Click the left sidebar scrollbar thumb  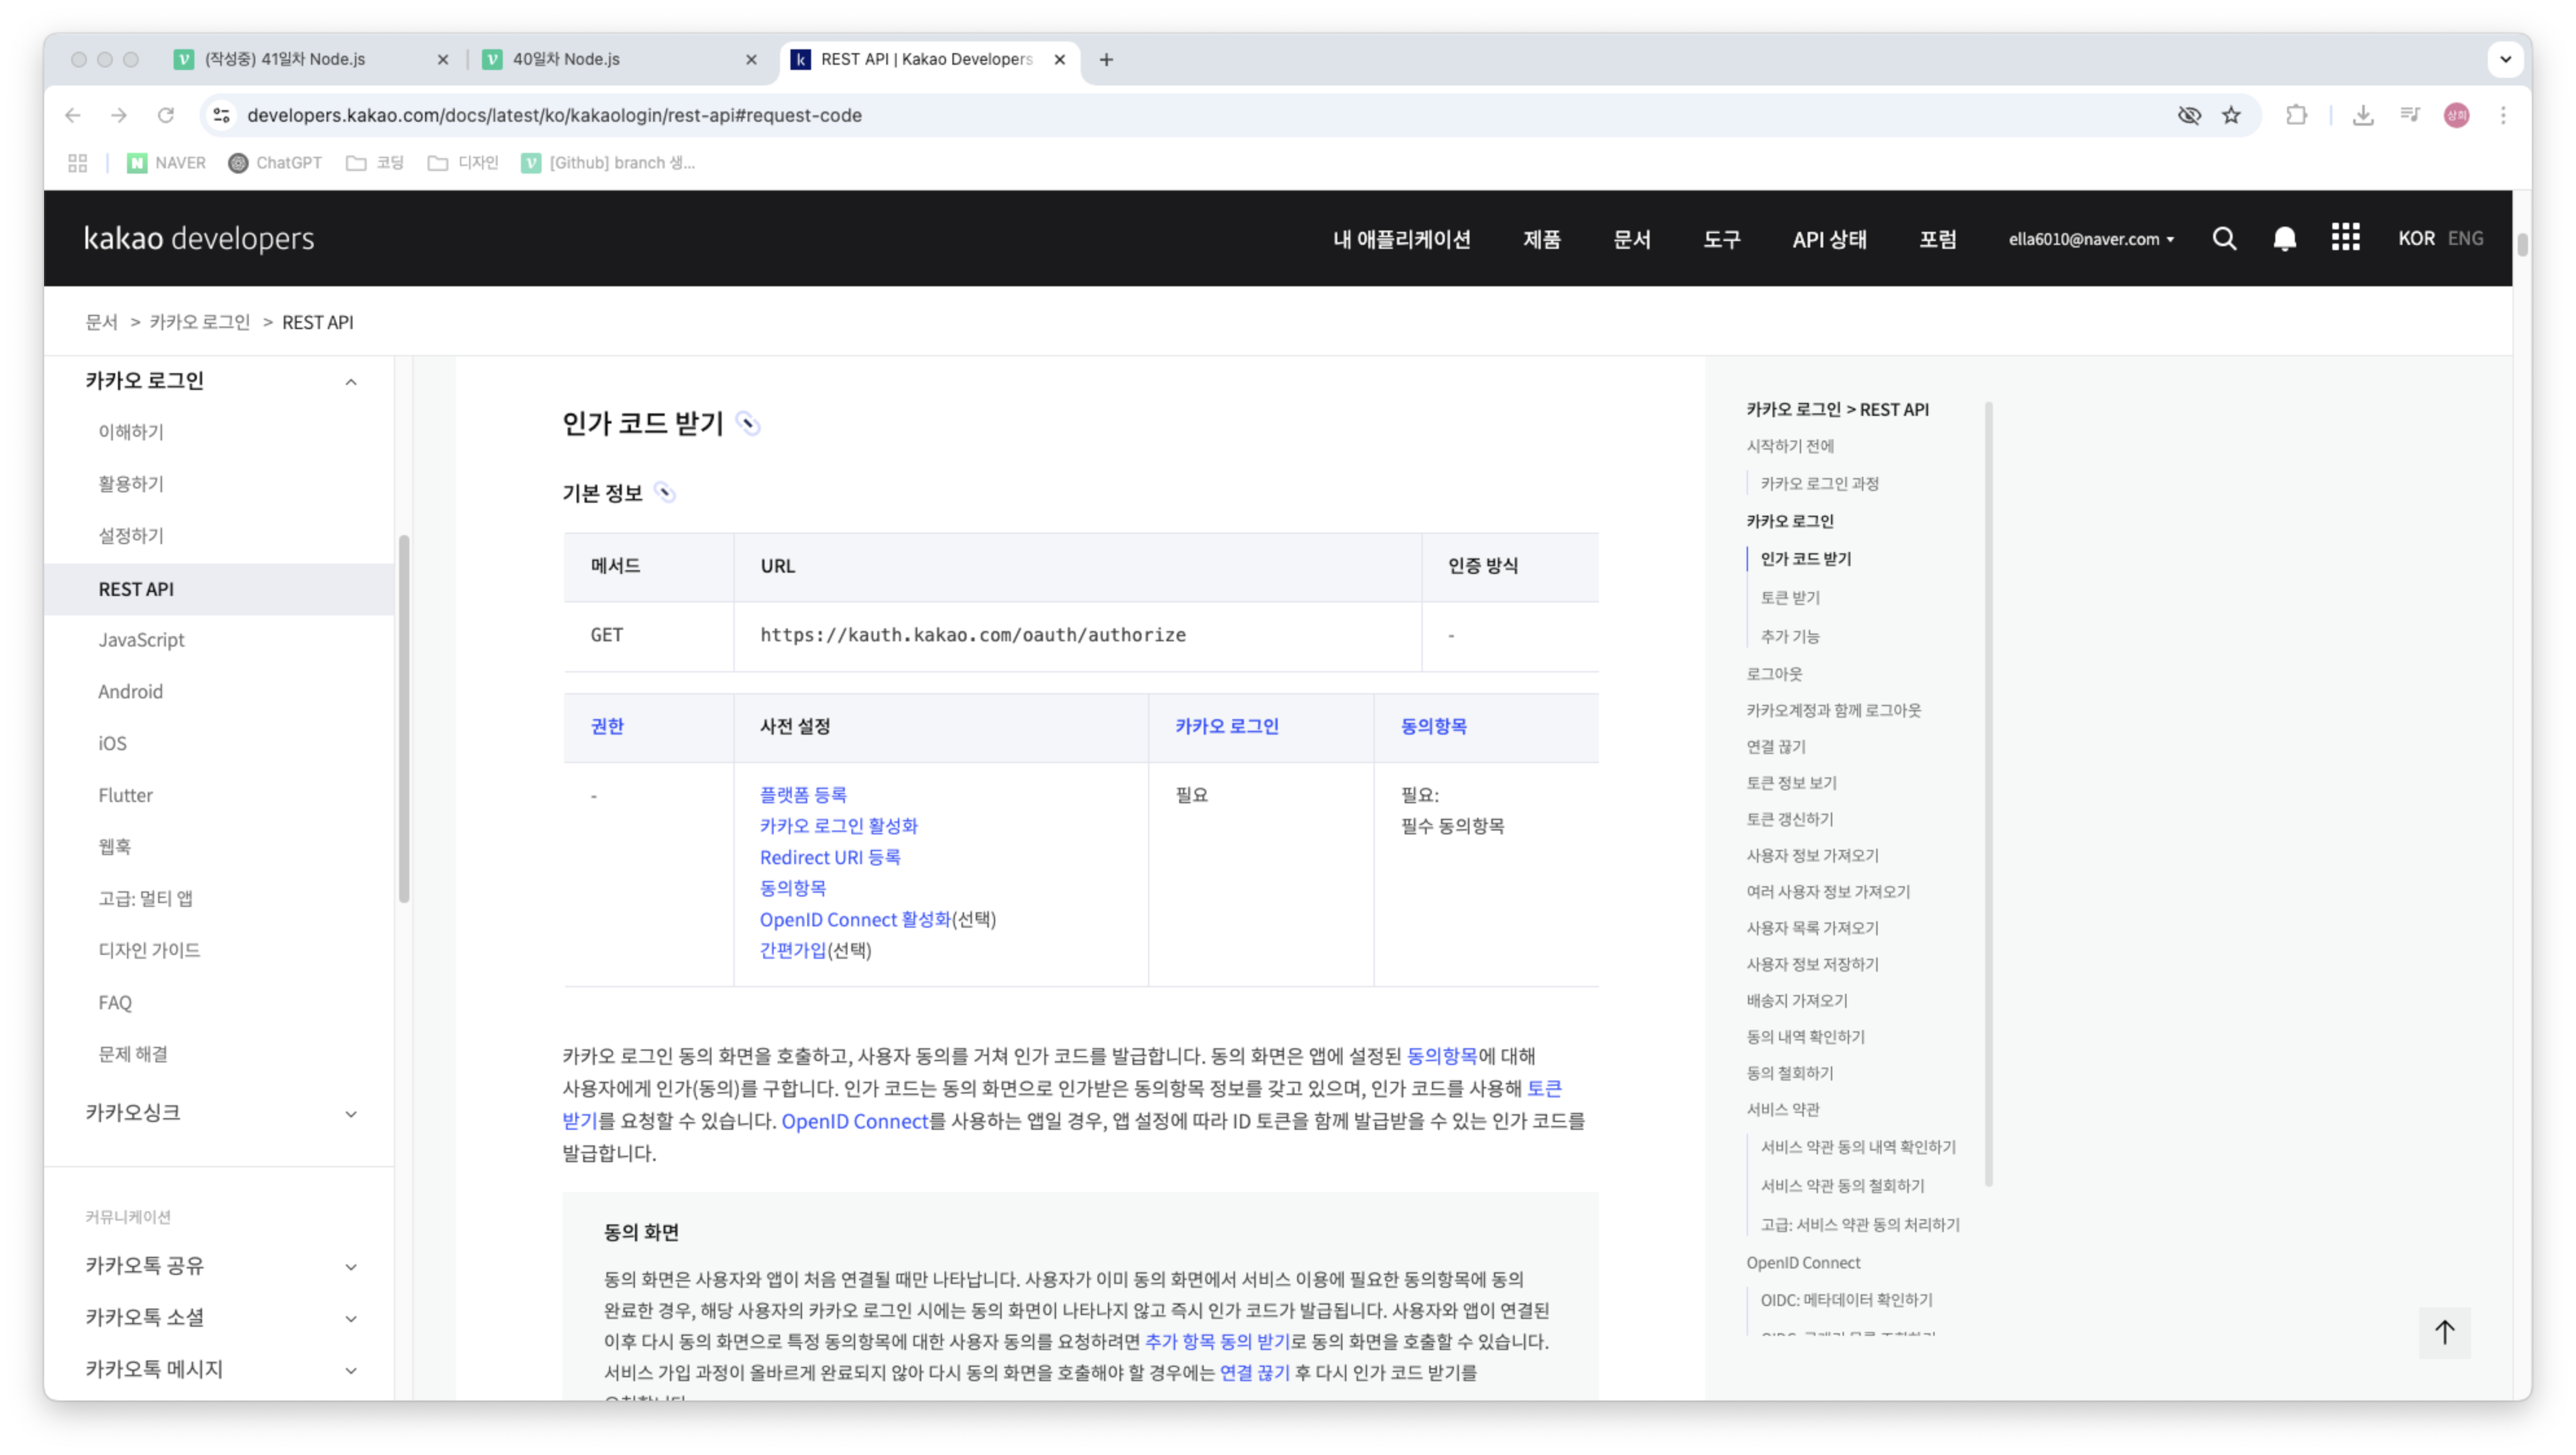pos(404,720)
